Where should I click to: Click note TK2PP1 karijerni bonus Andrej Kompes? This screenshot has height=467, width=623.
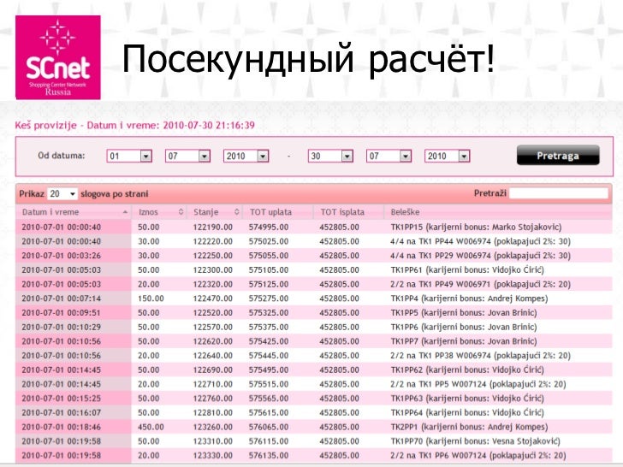click(x=469, y=427)
